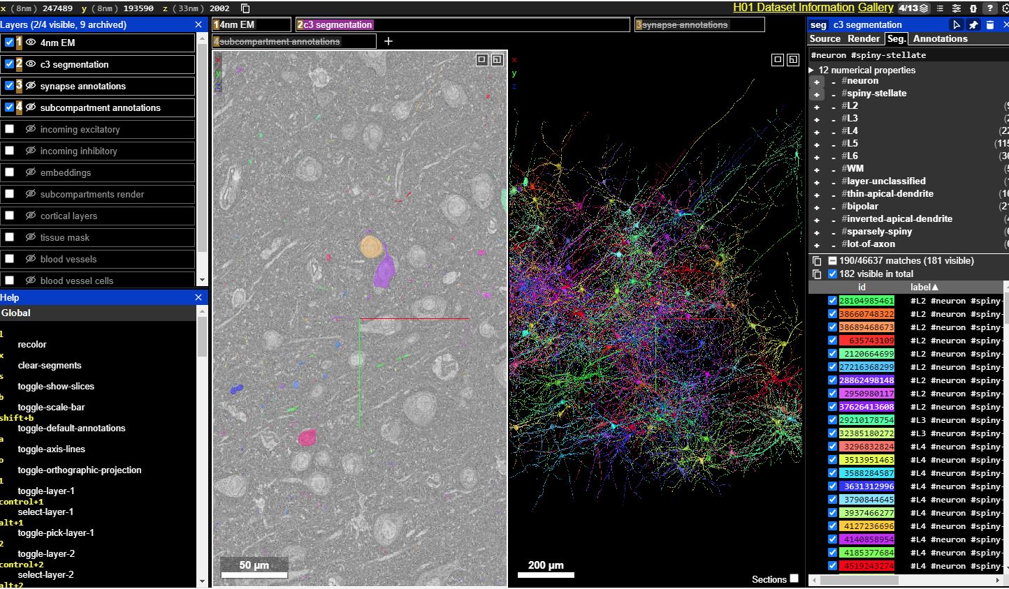Open the H01 Dataset Information link

click(x=793, y=8)
